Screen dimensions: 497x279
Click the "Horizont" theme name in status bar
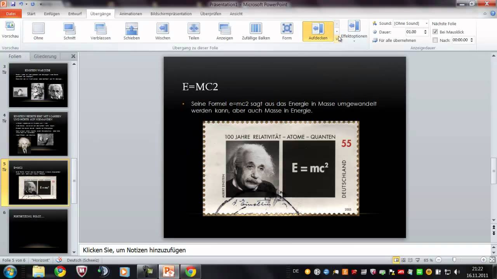coord(40,260)
